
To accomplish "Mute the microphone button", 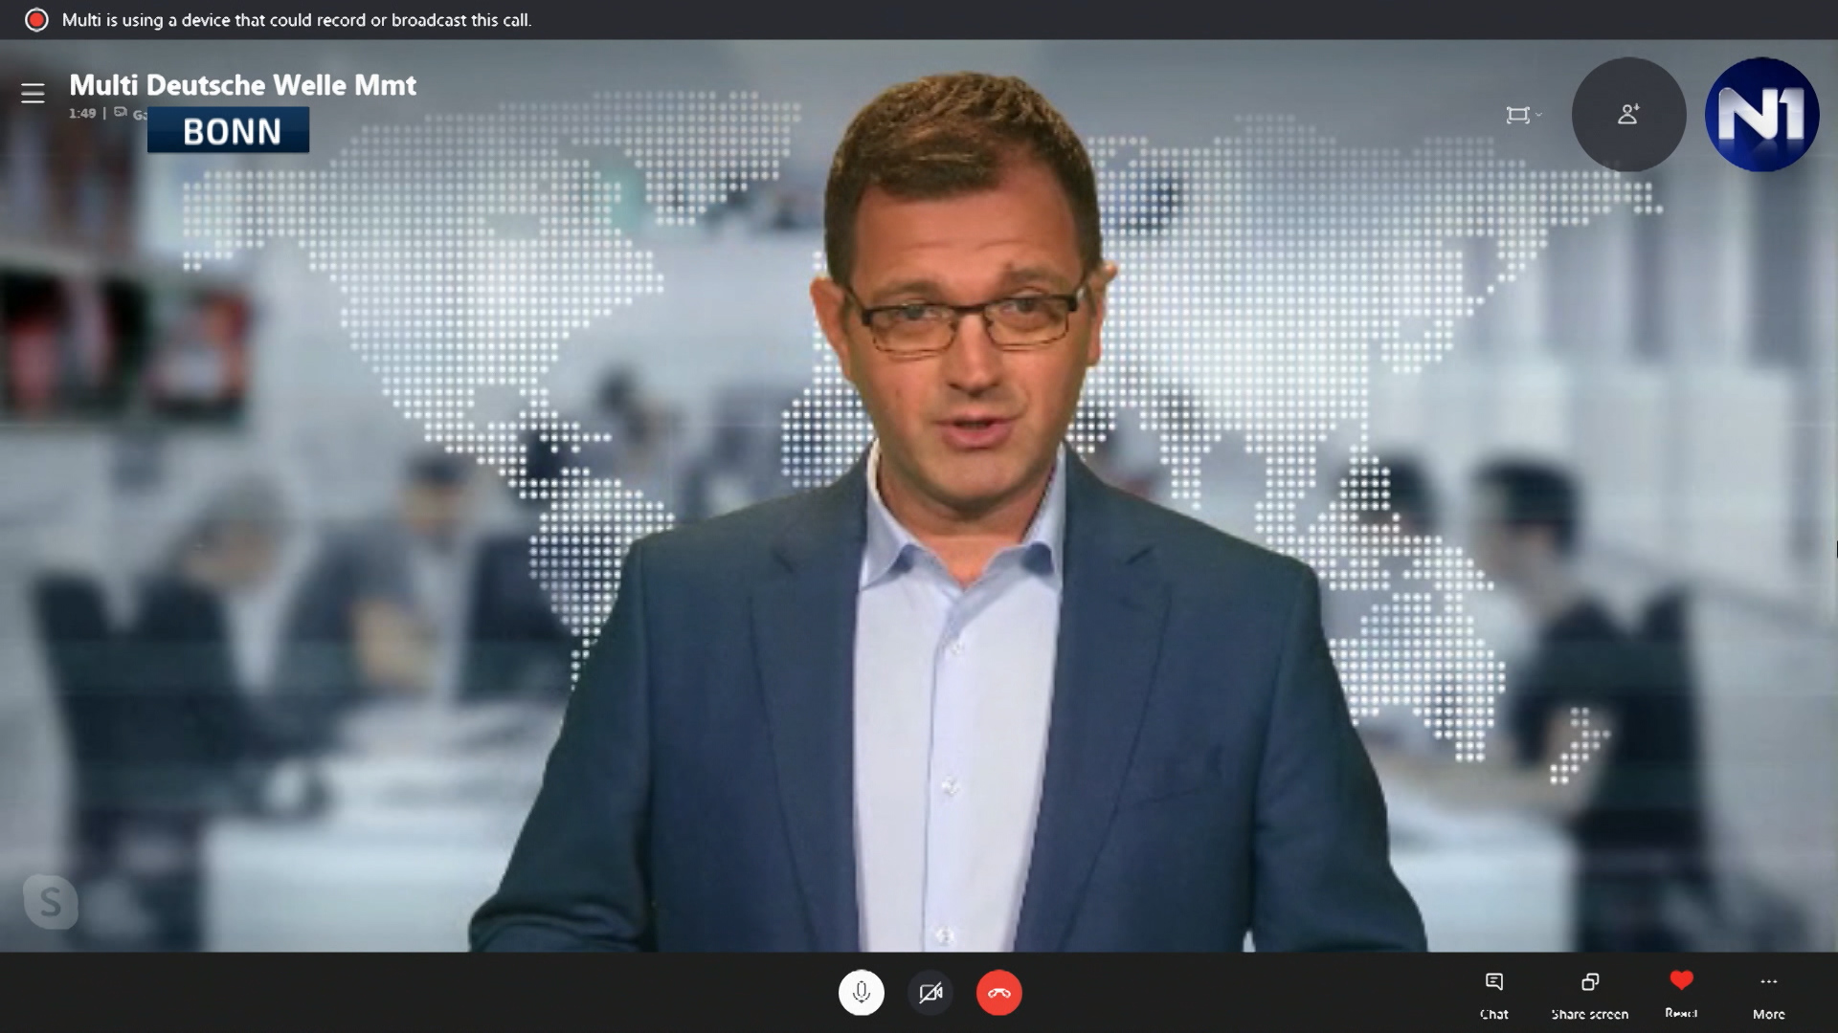I will click(861, 993).
